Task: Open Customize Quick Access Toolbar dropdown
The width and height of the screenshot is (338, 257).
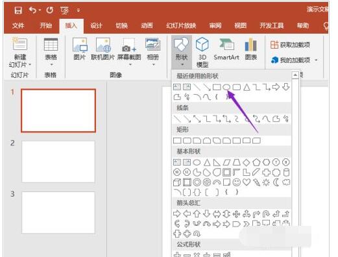Action: tap(78, 10)
